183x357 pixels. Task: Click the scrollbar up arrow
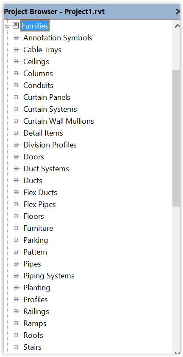(x=177, y=26)
